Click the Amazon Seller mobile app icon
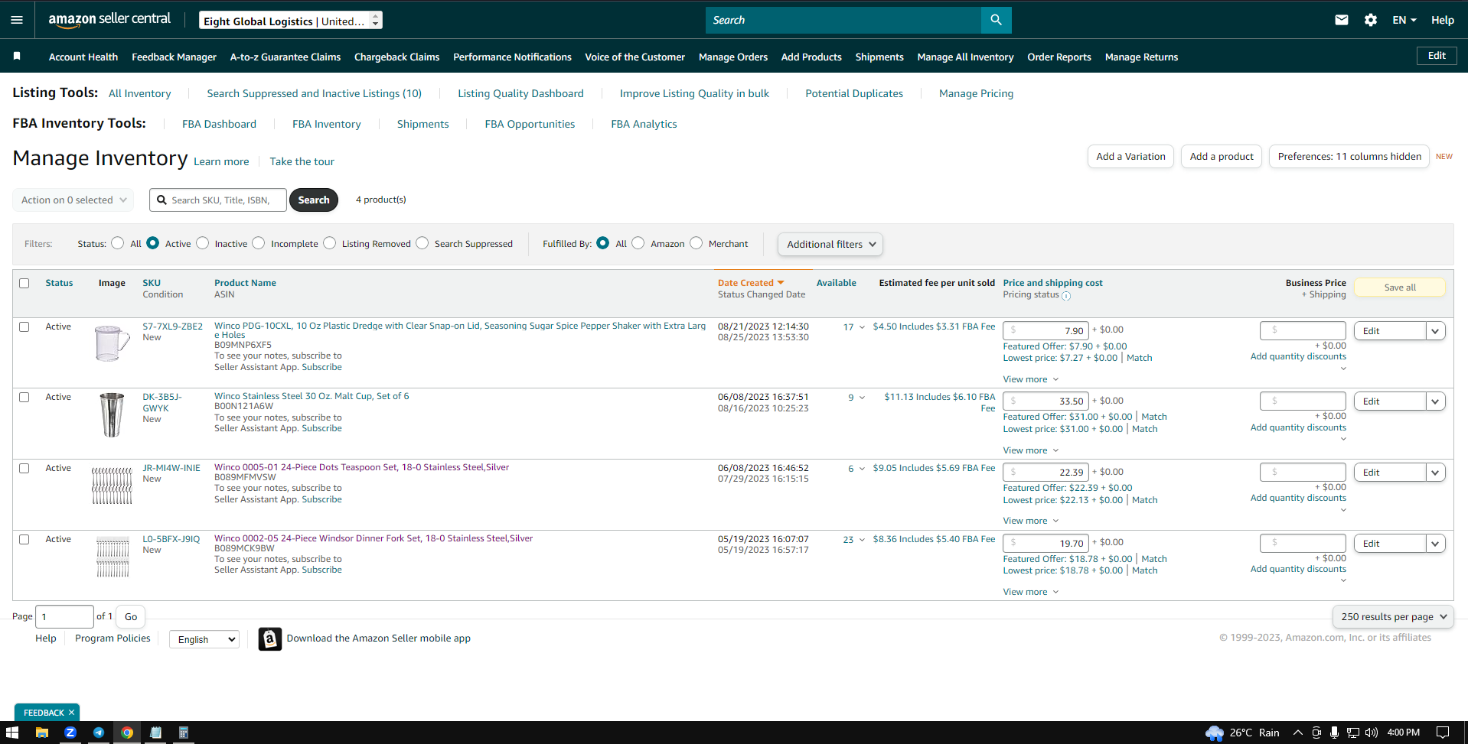The width and height of the screenshot is (1468, 744). tap(269, 638)
